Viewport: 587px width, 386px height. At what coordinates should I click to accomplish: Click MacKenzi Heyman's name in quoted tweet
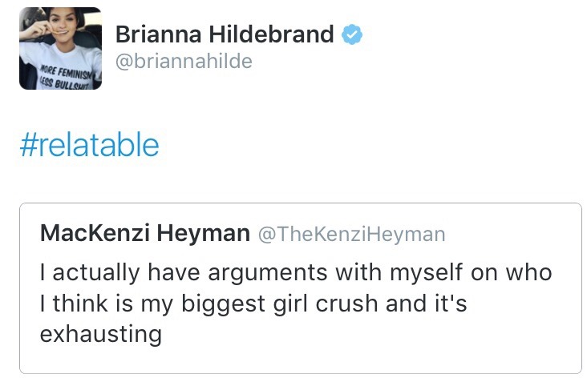coord(144,233)
